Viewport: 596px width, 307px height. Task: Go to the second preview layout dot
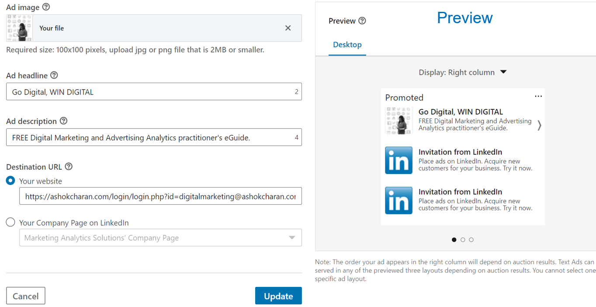coord(463,240)
